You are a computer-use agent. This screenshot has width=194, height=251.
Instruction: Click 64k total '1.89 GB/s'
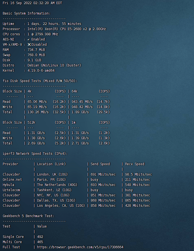80,112
